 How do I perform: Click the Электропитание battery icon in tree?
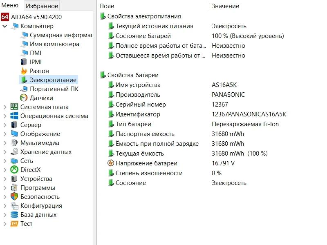24,80
